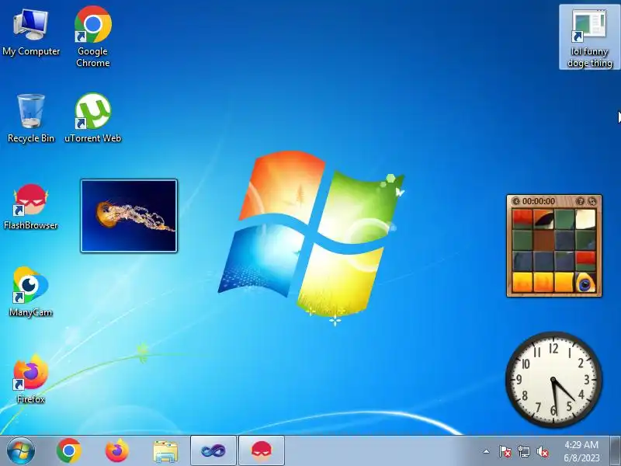The width and height of the screenshot is (621, 466).
Task: Click the puzzle tile with toucan eye
Action: [585, 282]
